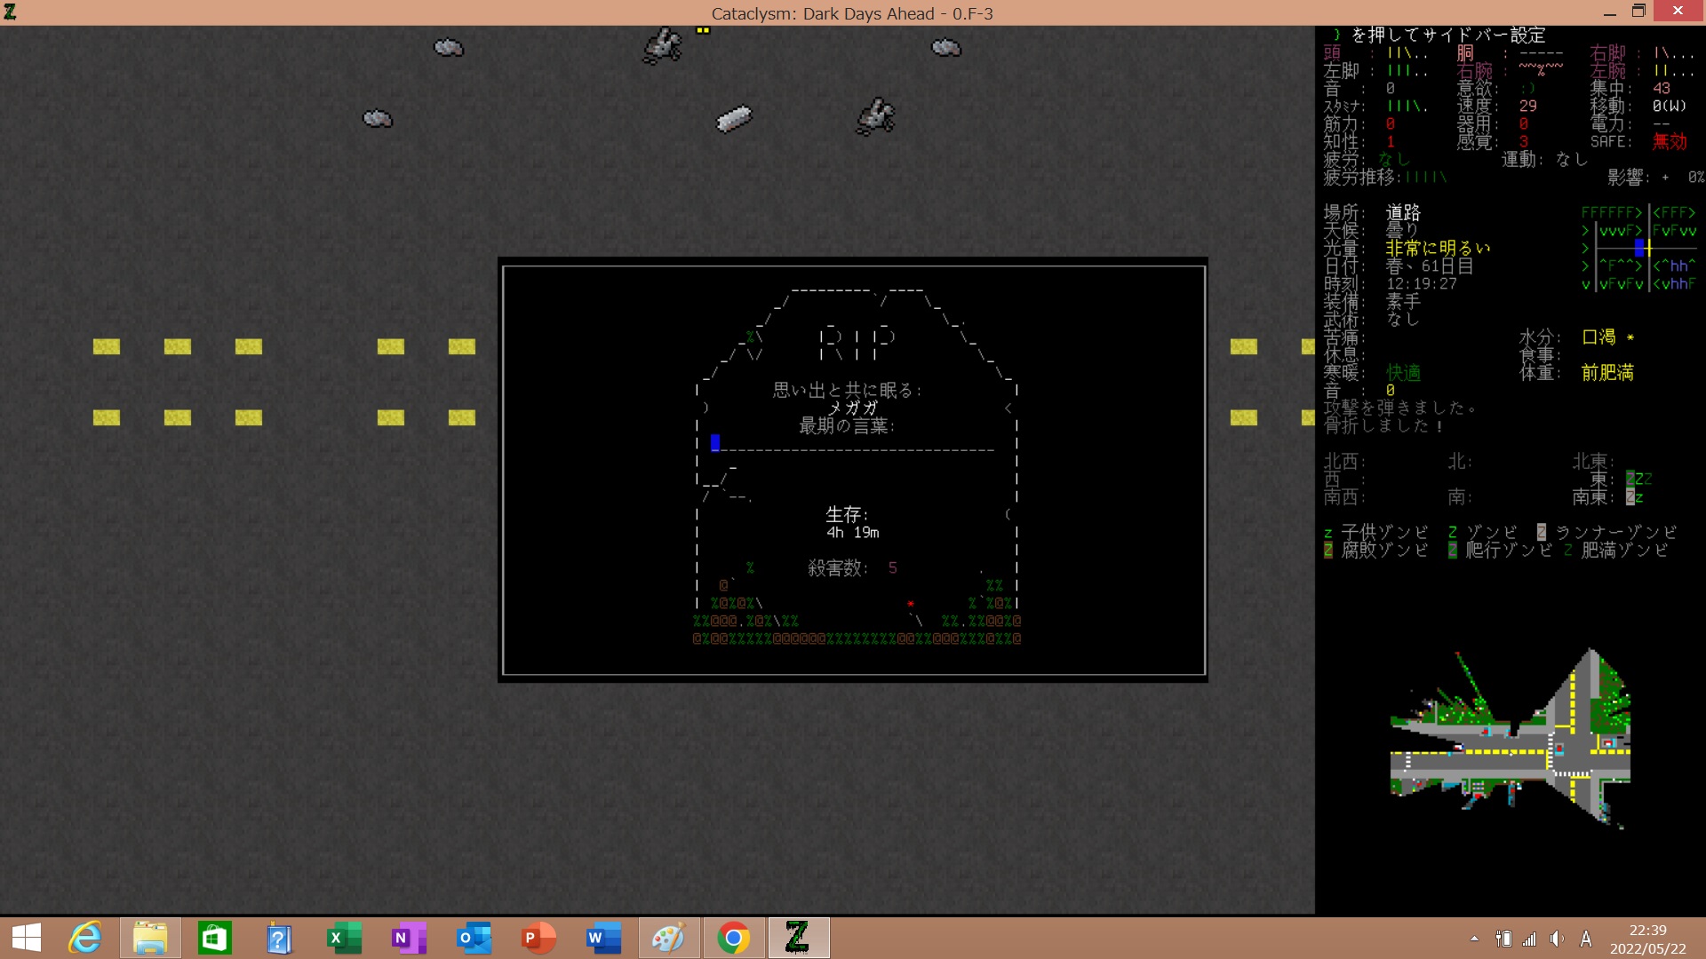Click the 肥満ゾンビ legend entry
Viewport: 1706px width, 959px height.
(x=1616, y=550)
